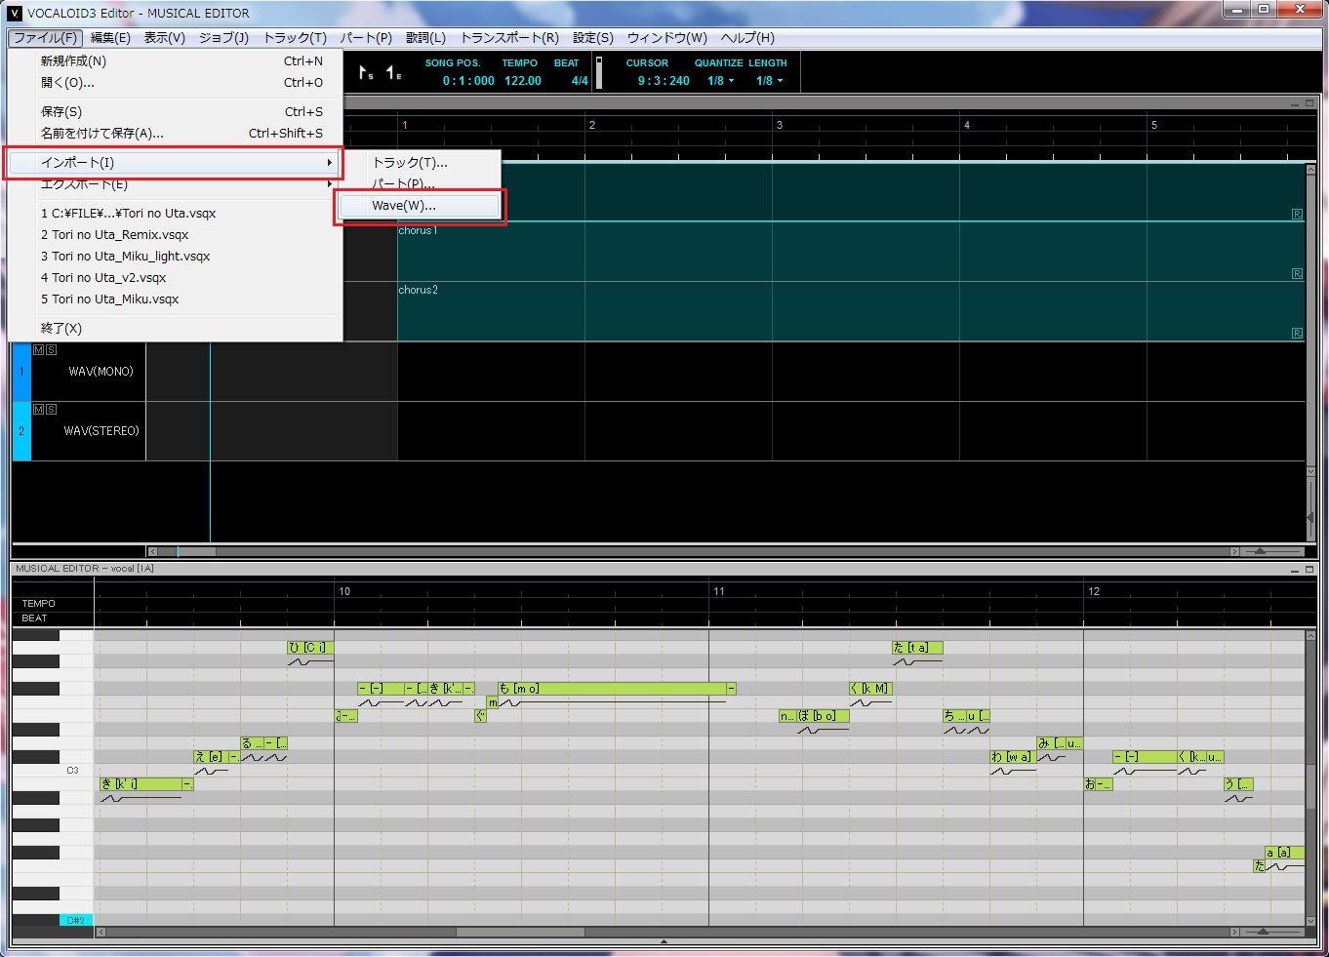Mute the WAV(STEREO) track
The width and height of the screenshot is (1329, 957).
(39, 409)
